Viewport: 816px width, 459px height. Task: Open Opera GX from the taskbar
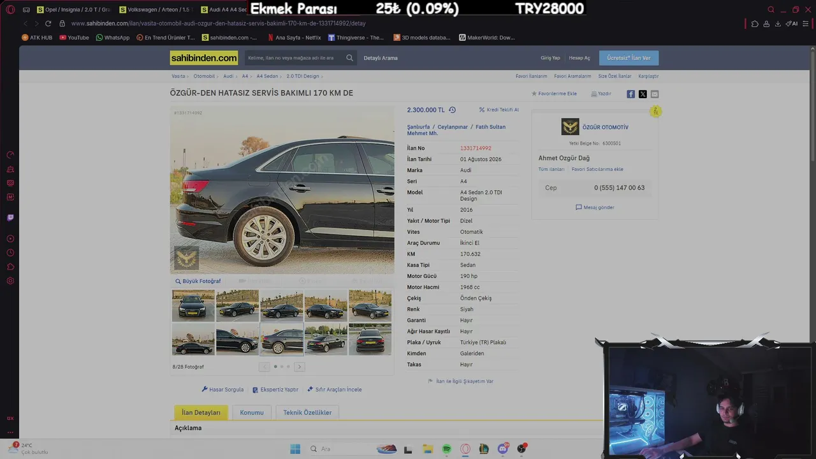pos(465,449)
